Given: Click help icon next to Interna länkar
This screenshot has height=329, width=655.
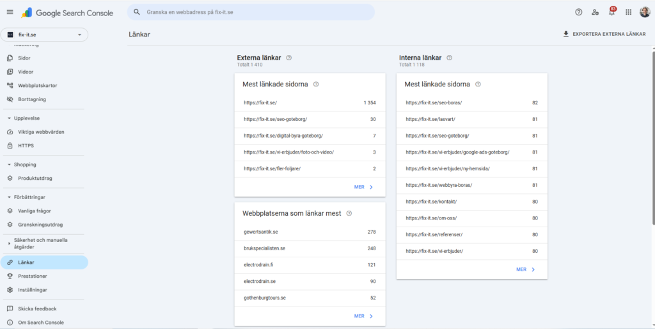Looking at the screenshot, I should pos(449,58).
